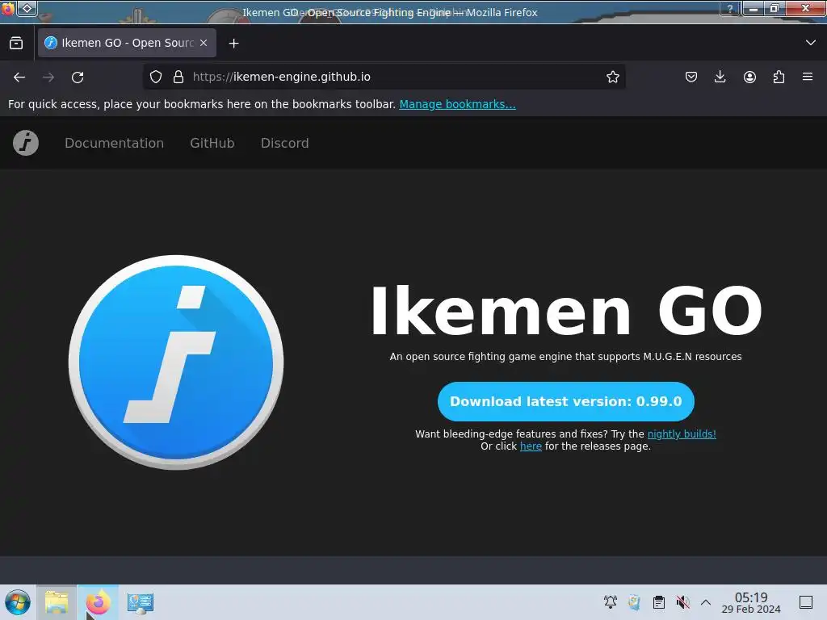Toggle the muted volume tray icon
This screenshot has height=620, width=827.
[682, 602]
